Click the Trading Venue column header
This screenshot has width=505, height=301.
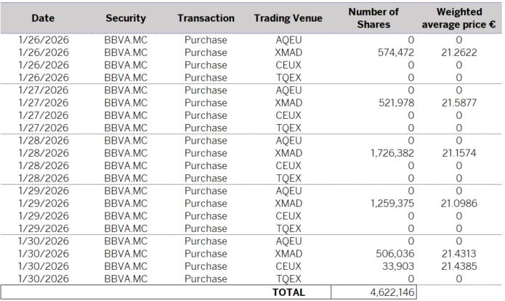point(288,18)
